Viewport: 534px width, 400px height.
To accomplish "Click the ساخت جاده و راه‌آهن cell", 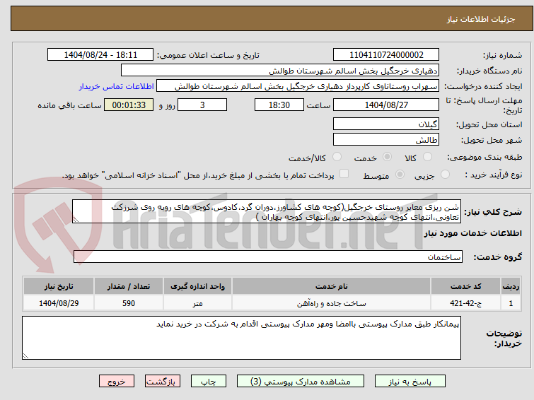I will (331, 303).
